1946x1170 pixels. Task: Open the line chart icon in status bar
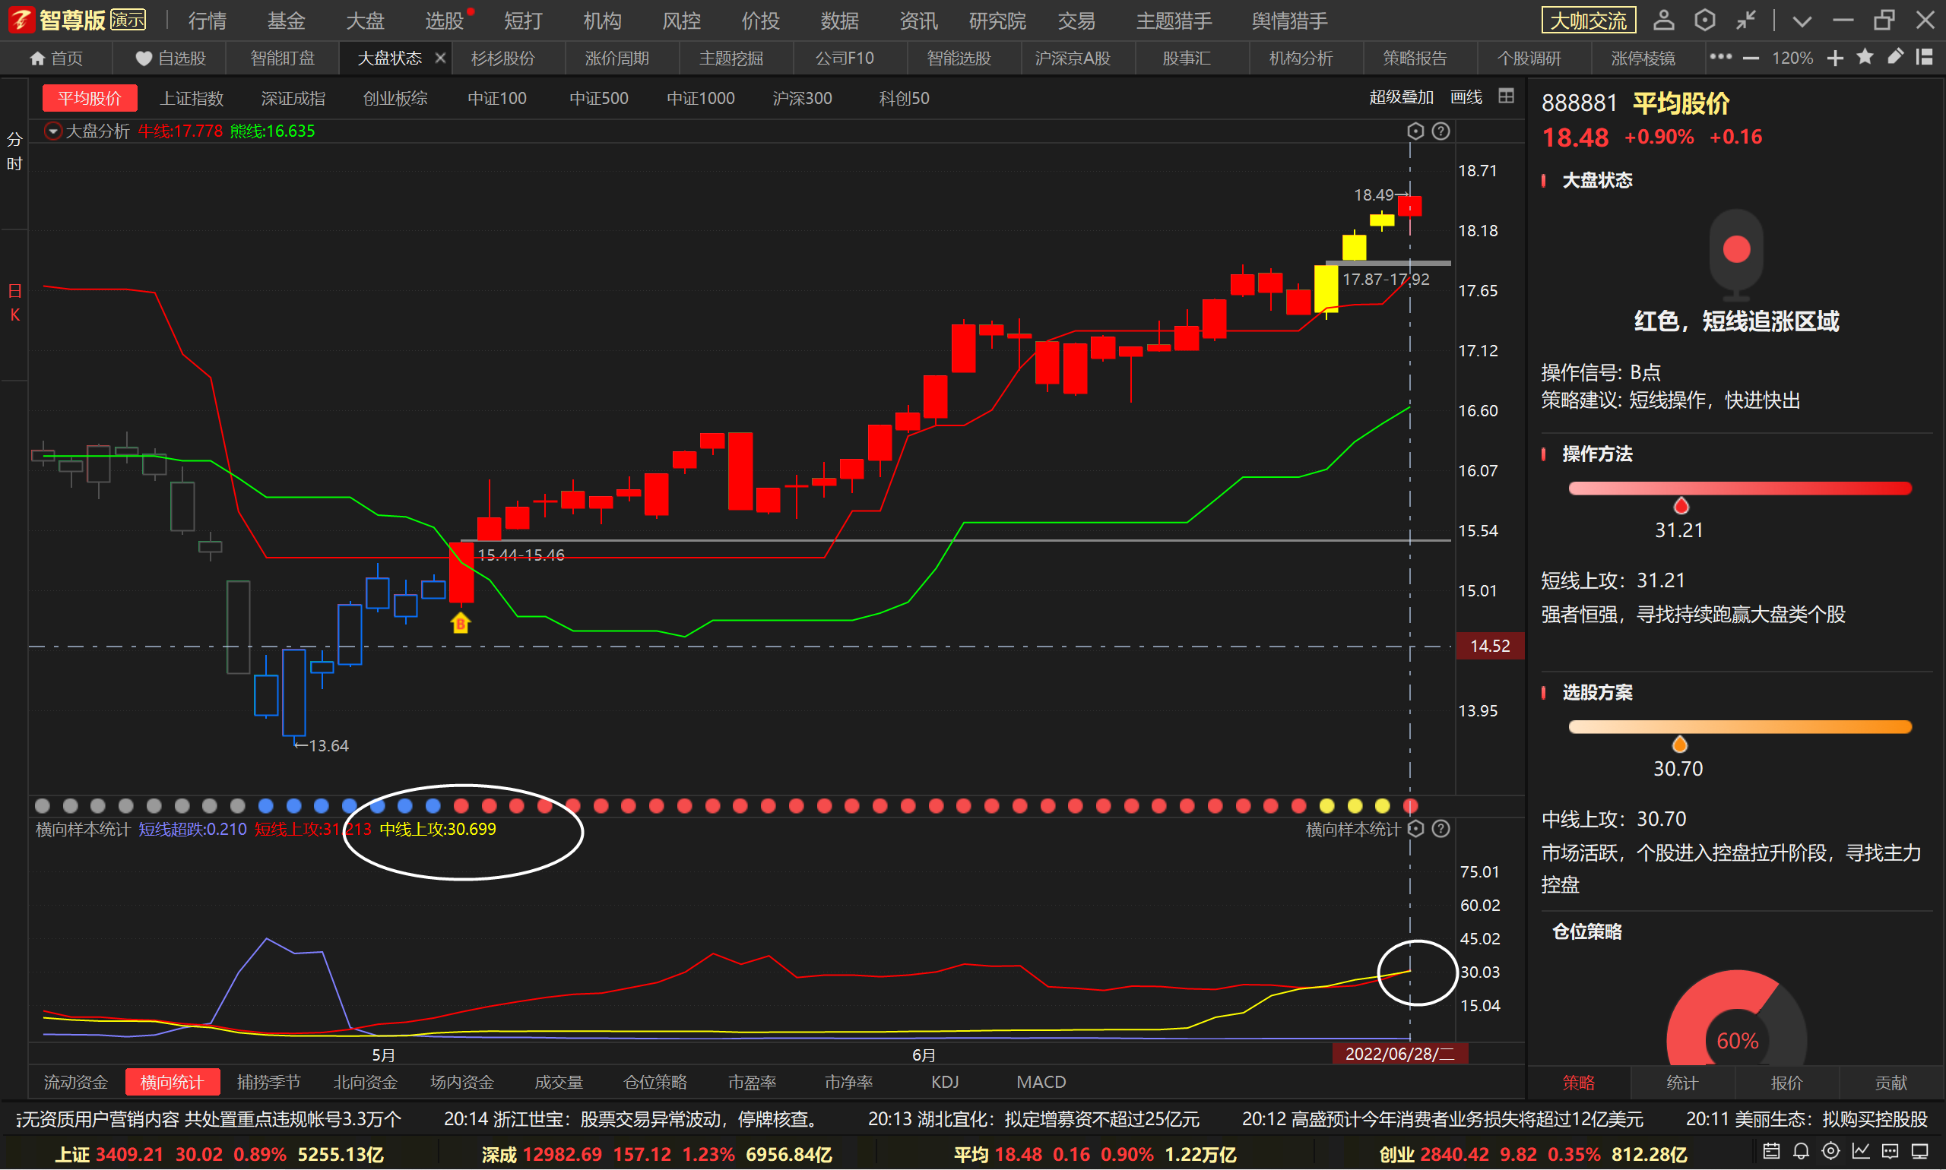click(1861, 1152)
